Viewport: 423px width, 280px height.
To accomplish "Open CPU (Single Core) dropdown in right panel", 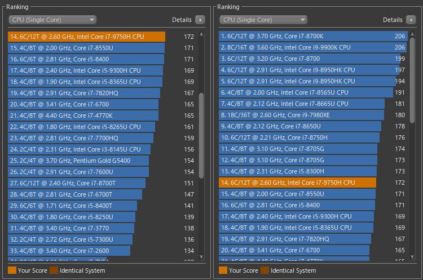I will (x=263, y=20).
